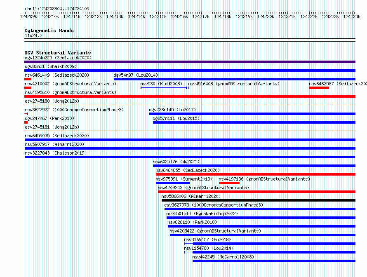The width and height of the screenshot is (367, 277).
Task: Click the Cytogenetic Bands track title
Action: [49, 31]
